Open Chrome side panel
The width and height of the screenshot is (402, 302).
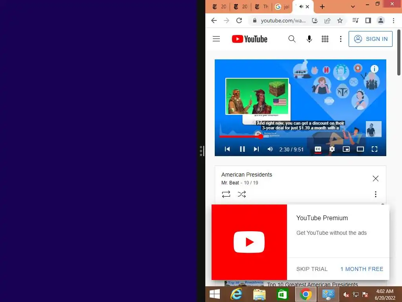click(x=368, y=20)
